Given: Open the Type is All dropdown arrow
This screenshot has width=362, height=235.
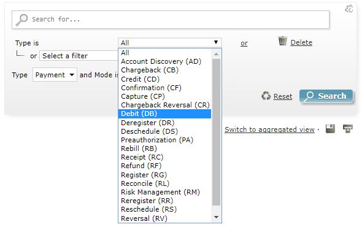Looking at the screenshot, I should [216, 42].
